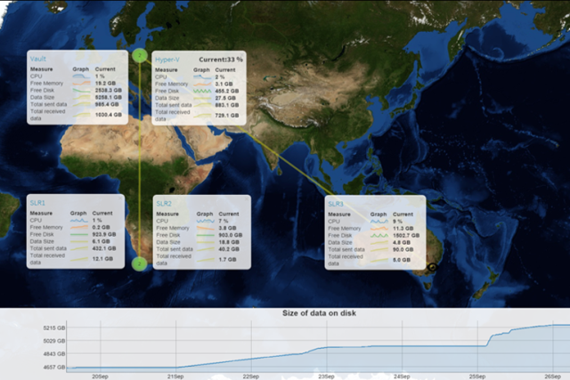Open the CPU sparkline in the SLR2 panel
The width and height of the screenshot is (570, 380).
204,221
